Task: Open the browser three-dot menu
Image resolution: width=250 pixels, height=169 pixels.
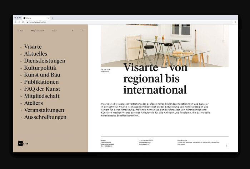Action: tap(235, 22)
